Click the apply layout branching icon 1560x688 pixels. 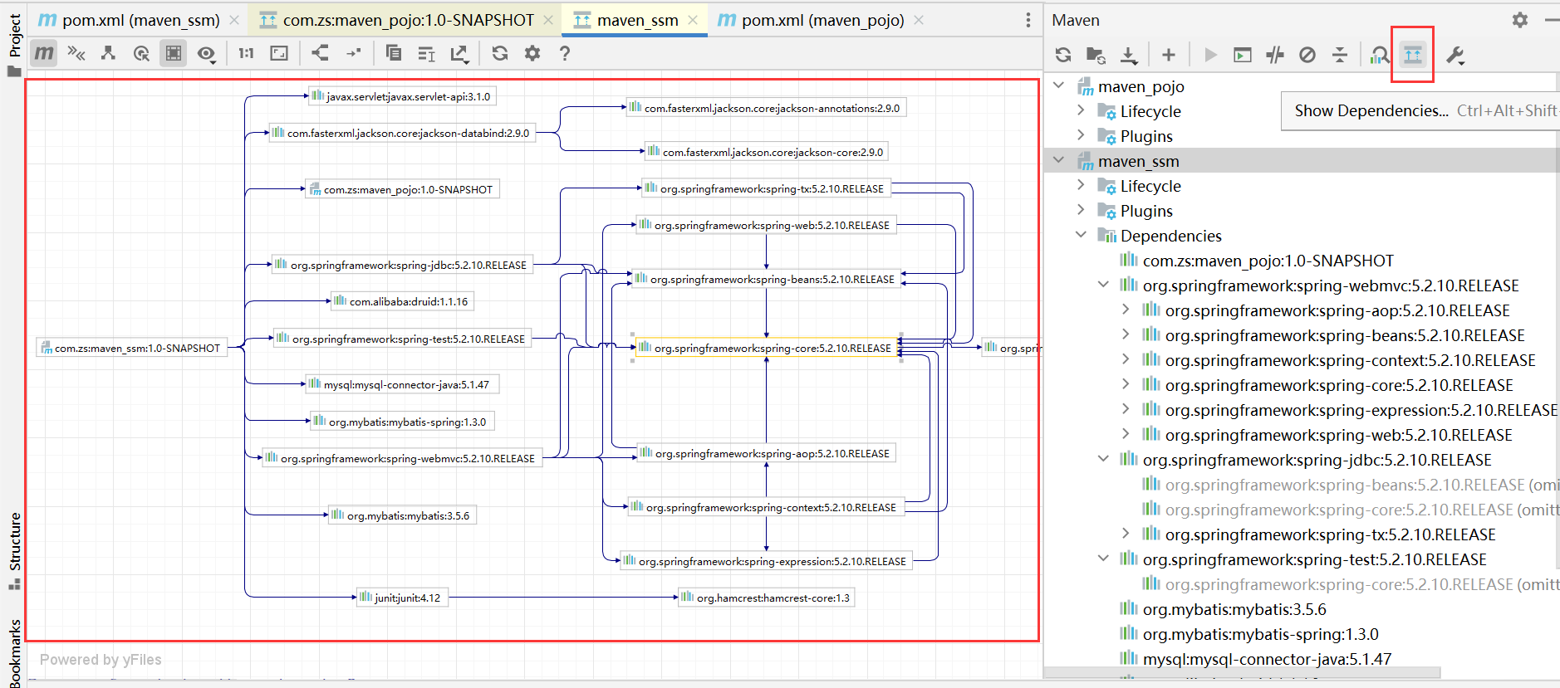tap(320, 53)
